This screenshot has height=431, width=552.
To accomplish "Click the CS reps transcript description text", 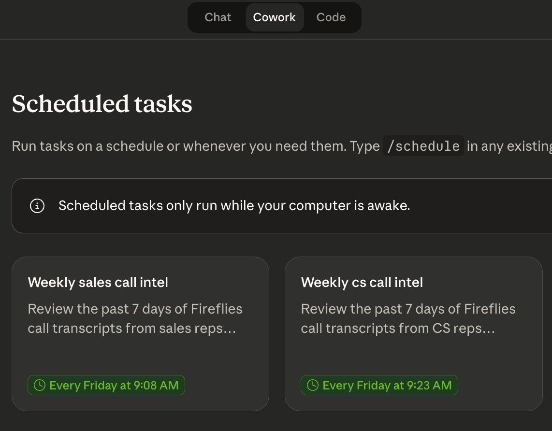I will click(408, 318).
